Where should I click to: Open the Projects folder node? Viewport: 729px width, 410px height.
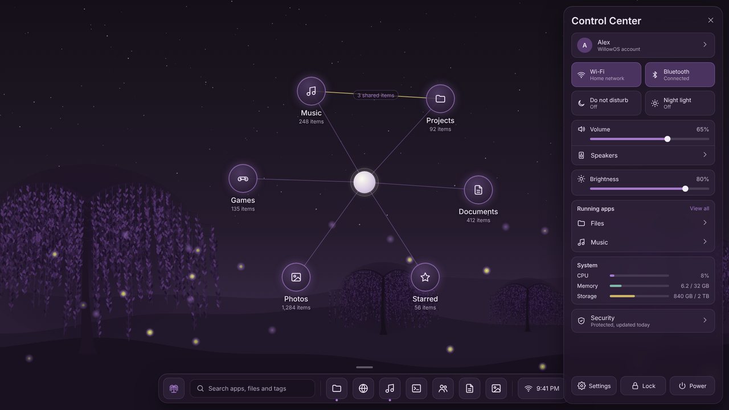440,99
